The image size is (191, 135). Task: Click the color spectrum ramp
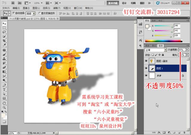[164, 41]
